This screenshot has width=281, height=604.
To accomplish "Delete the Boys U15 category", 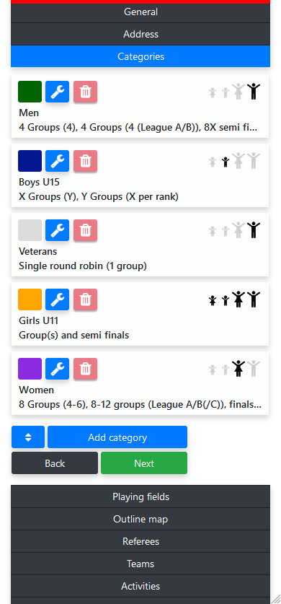I will (85, 161).
